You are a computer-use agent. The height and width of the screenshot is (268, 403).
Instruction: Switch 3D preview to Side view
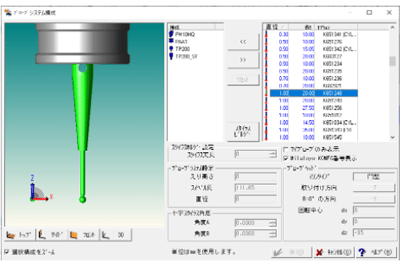pyautogui.click(x=52, y=235)
